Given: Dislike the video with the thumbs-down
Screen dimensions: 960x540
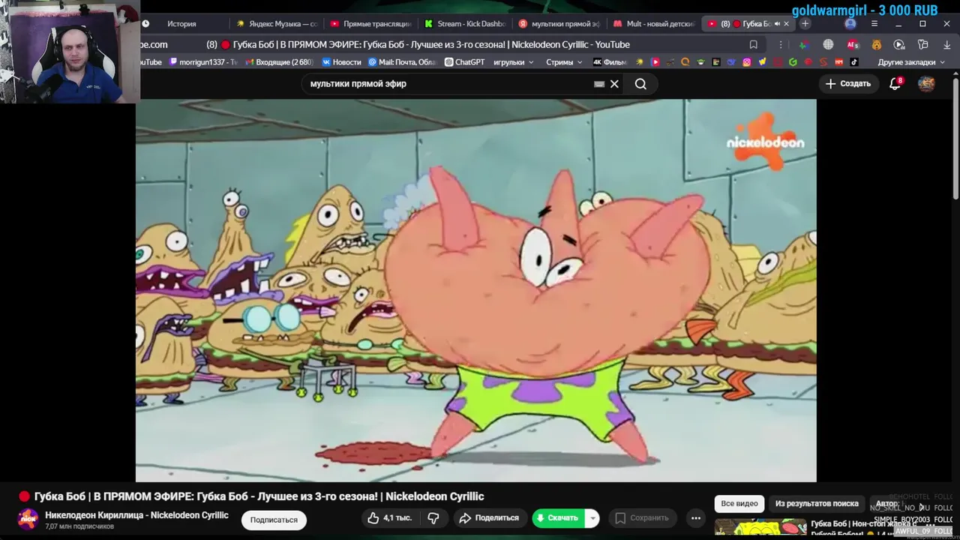Looking at the screenshot, I should (433, 518).
